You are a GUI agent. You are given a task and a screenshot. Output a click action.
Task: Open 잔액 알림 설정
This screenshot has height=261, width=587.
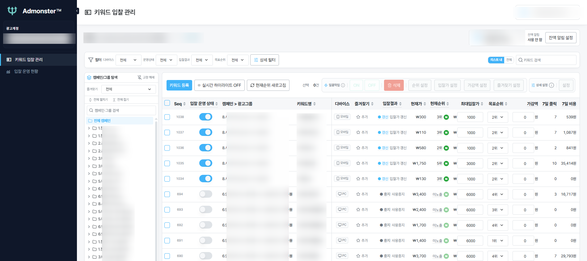click(561, 38)
